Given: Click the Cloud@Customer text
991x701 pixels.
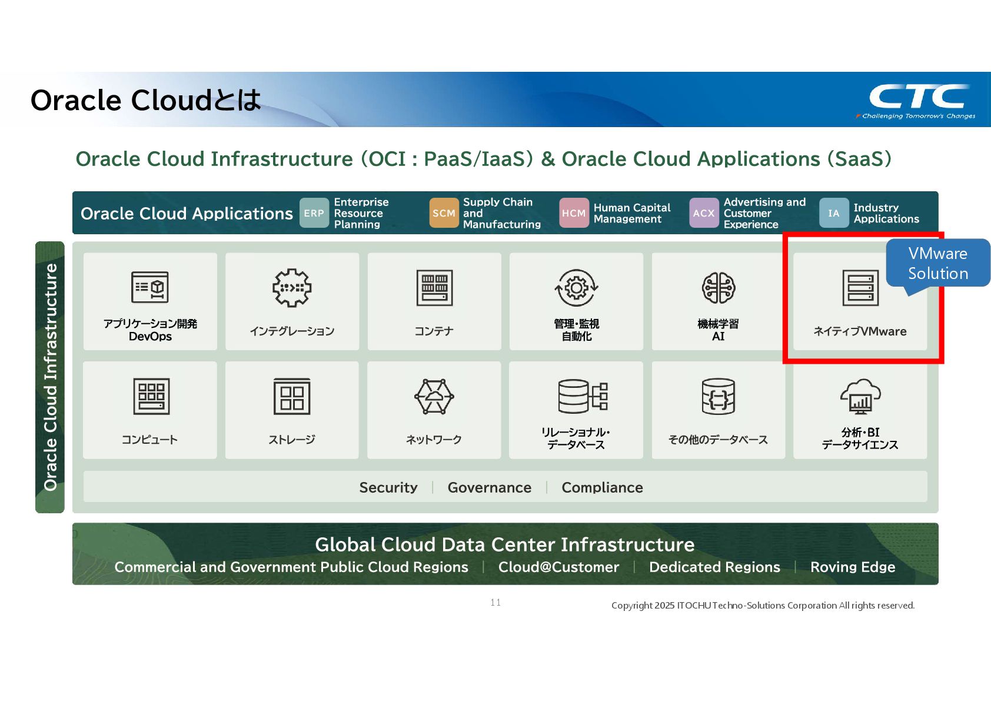Looking at the screenshot, I should pos(558,567).
